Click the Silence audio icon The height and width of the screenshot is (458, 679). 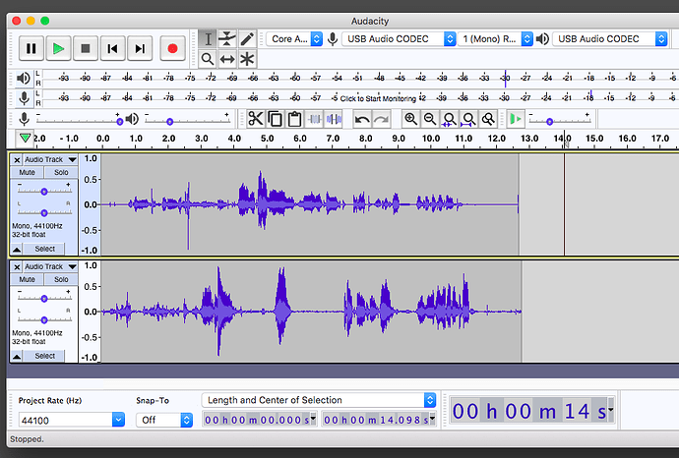[334, 119]
